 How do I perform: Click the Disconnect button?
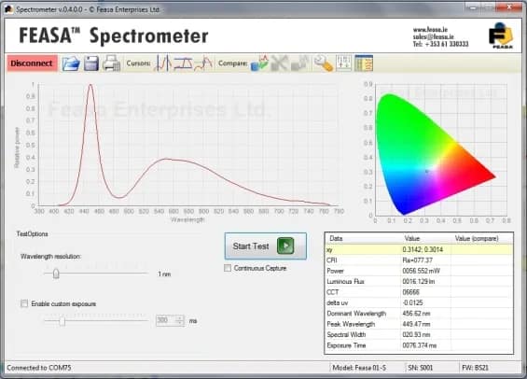[x=32, y=63]
